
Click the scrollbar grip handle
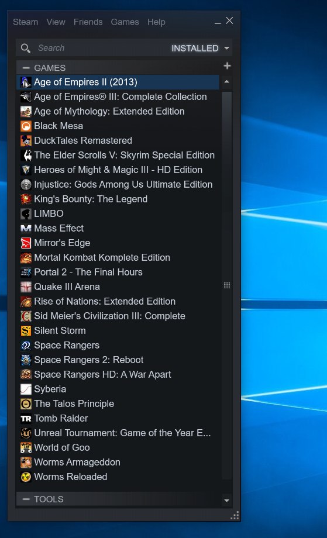pos(227,285)
